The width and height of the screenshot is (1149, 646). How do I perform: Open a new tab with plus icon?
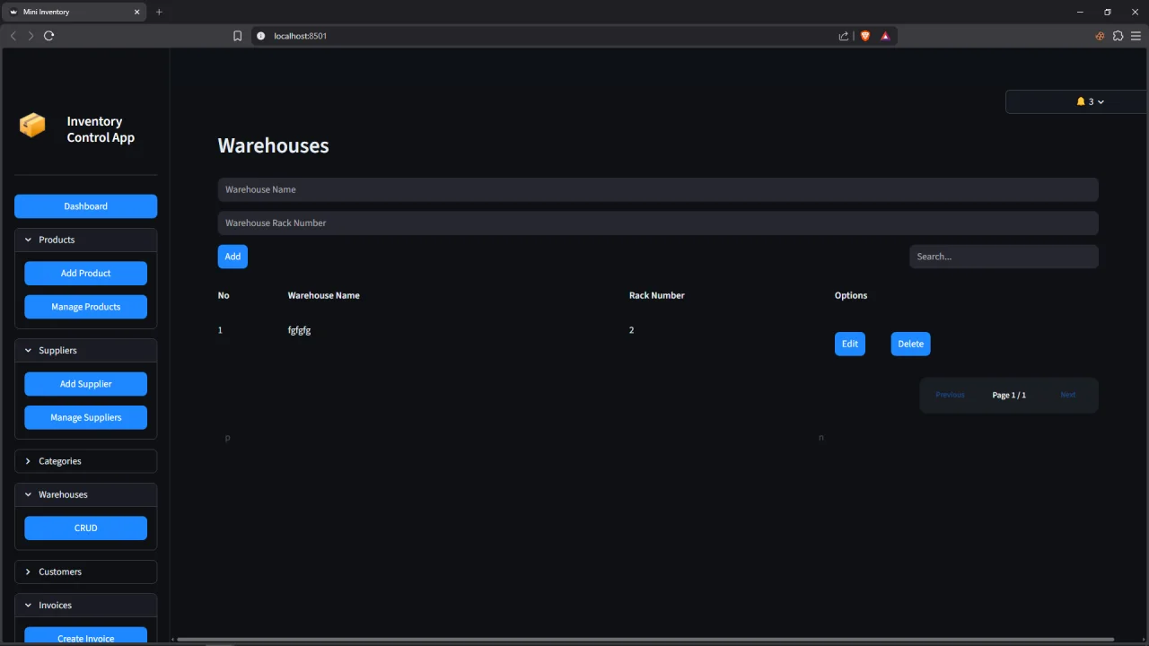click(159, 12)
